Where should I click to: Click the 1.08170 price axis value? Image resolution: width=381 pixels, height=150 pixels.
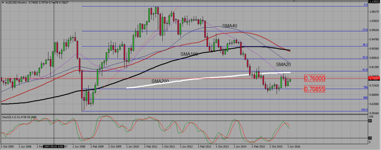point(374,11)
